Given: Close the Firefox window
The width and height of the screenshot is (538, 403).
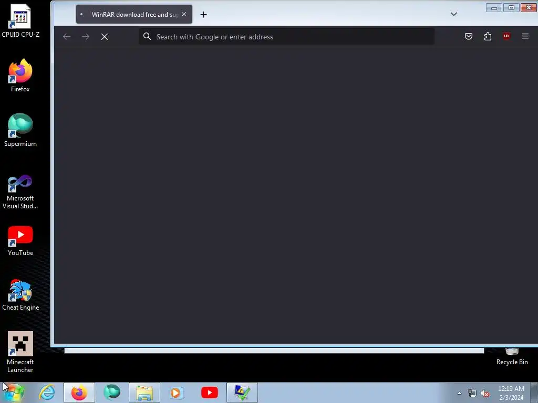Looking at the screenshot, I should pos(529,7).
